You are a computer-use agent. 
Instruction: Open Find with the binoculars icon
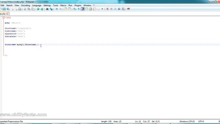point(47,9)
